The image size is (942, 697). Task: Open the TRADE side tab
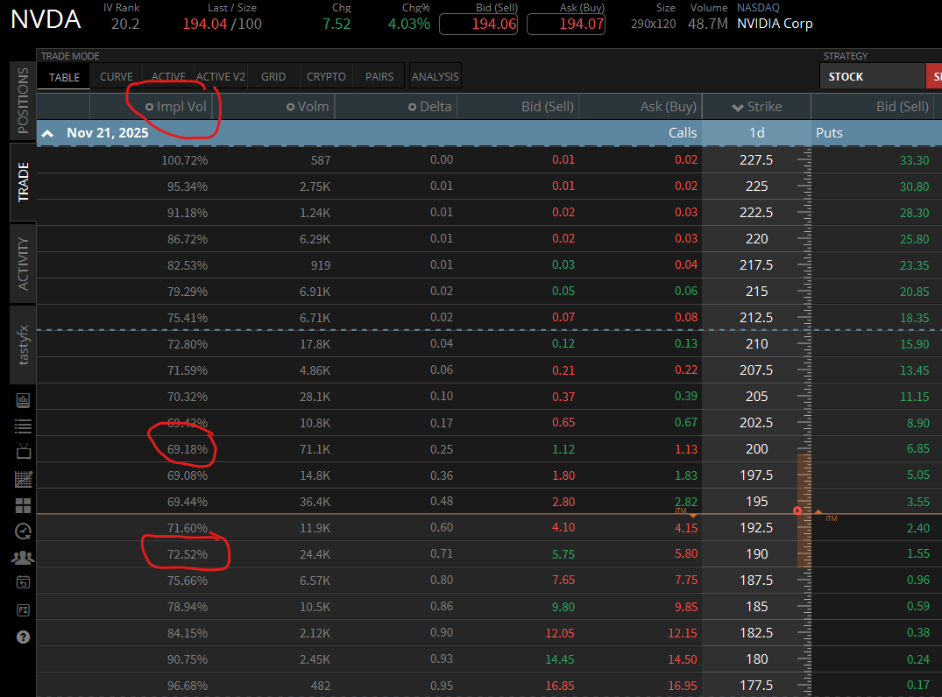[23, 182]
